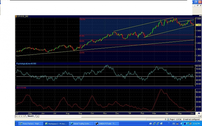Image resolution: width=202 pixels, height=126 pixels.
Task: Close the inner workspace document window
Action: (200, 6)
